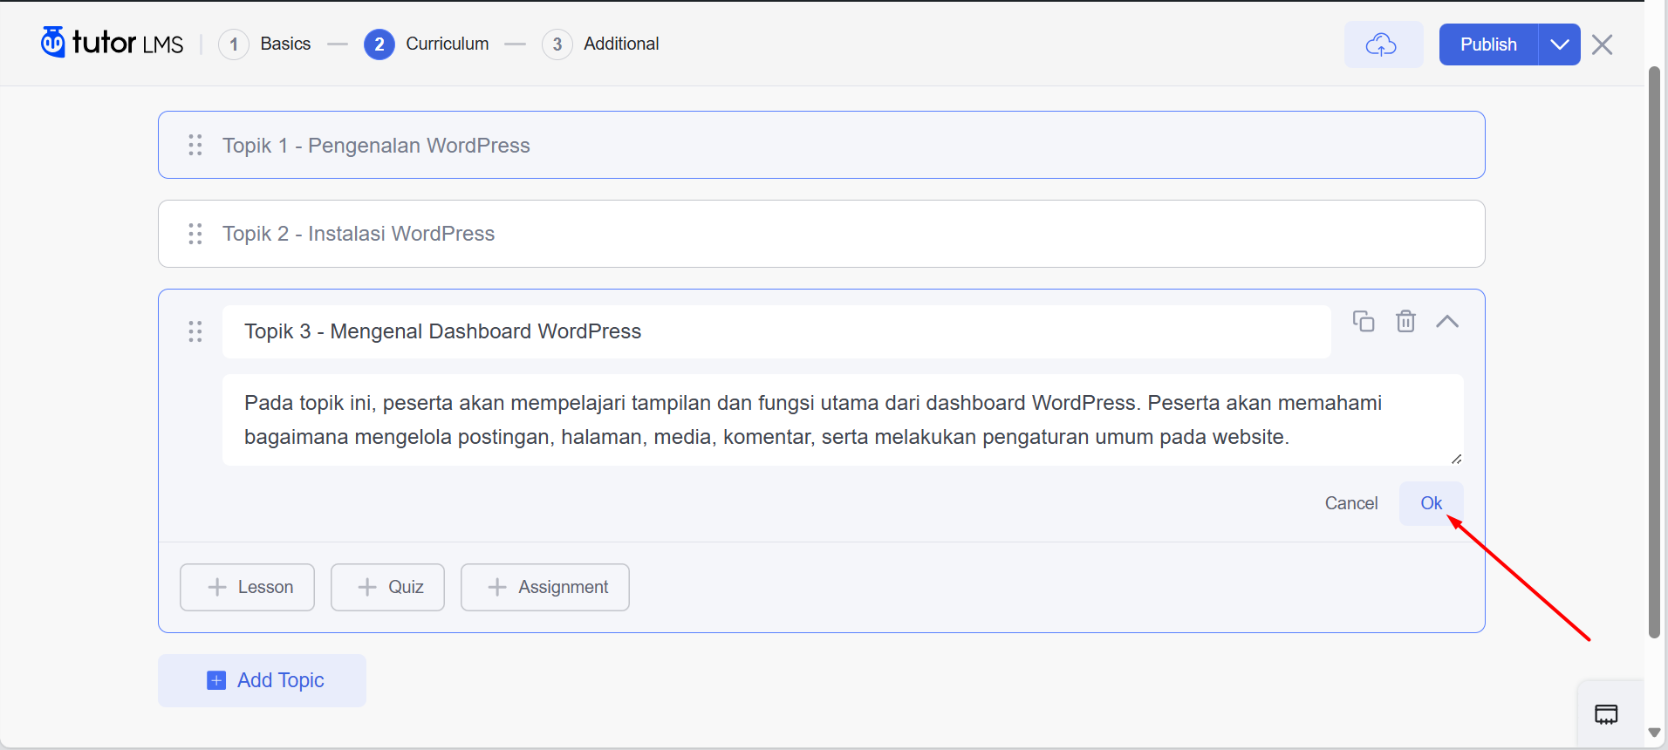Open the Publish dropdown arrow
Image resolution: width=1668 pixels, height=750 pixels.
pos(1559,44)
